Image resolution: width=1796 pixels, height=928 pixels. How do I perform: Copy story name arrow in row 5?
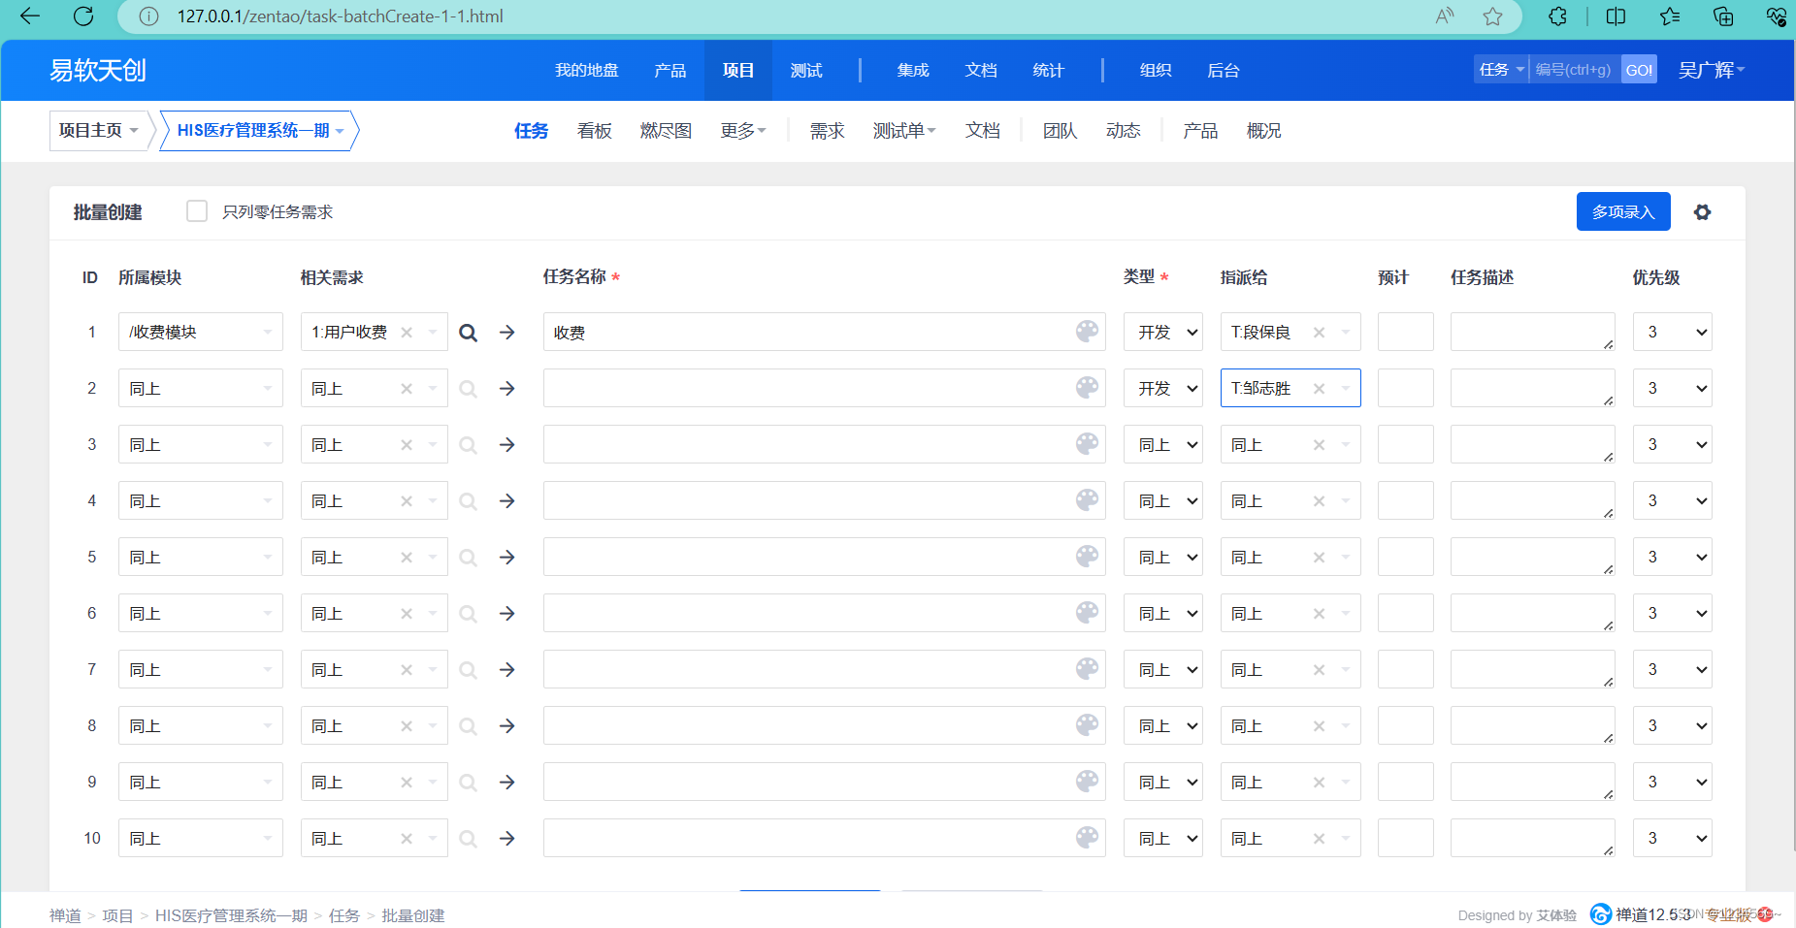coord(506,558)
